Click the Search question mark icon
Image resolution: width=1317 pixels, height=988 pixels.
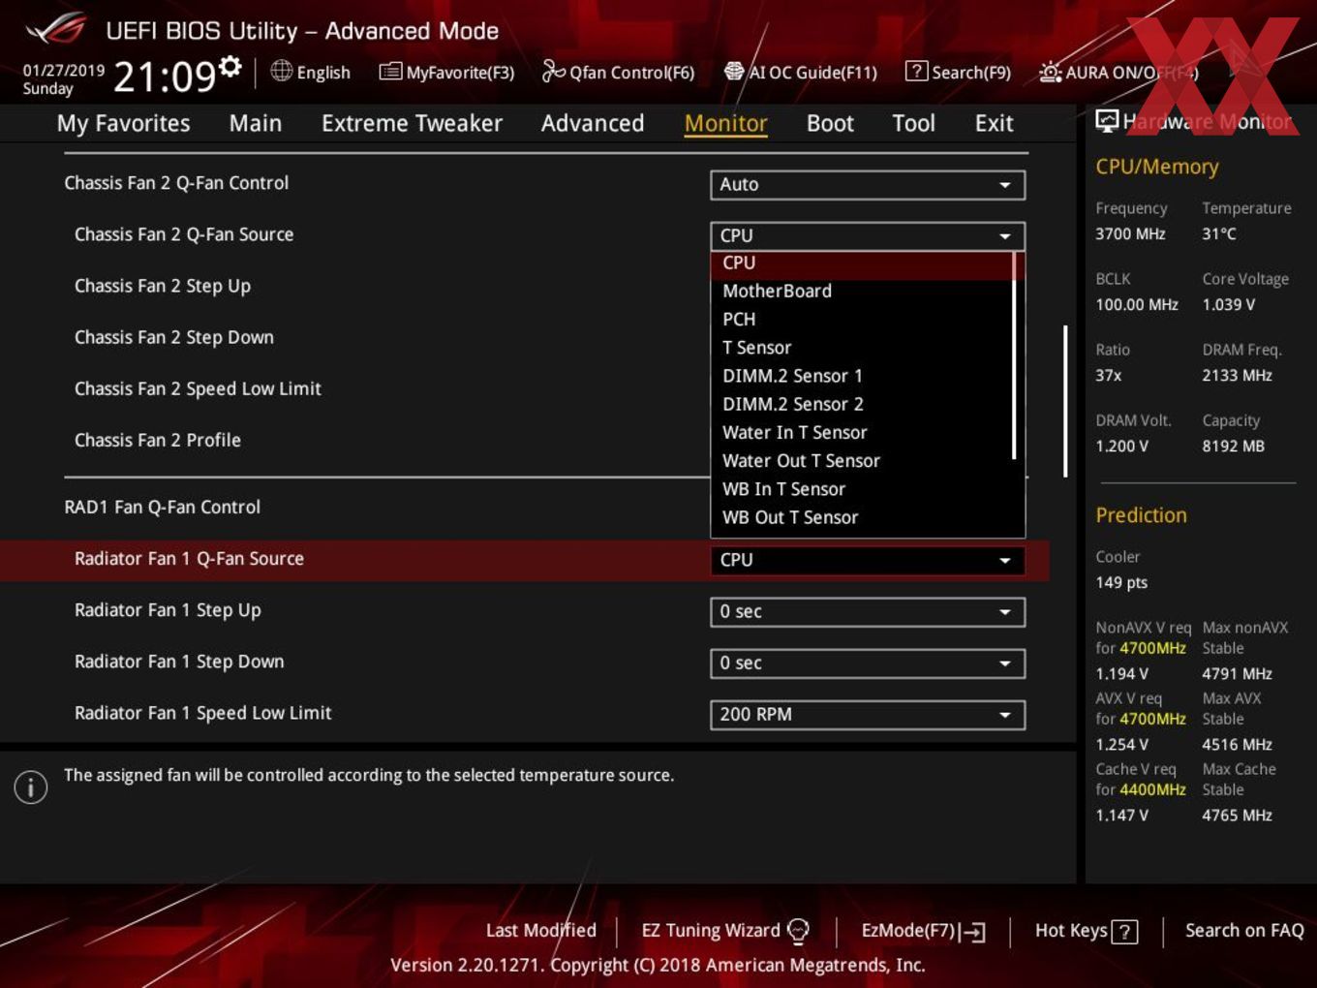pos(916,72)
